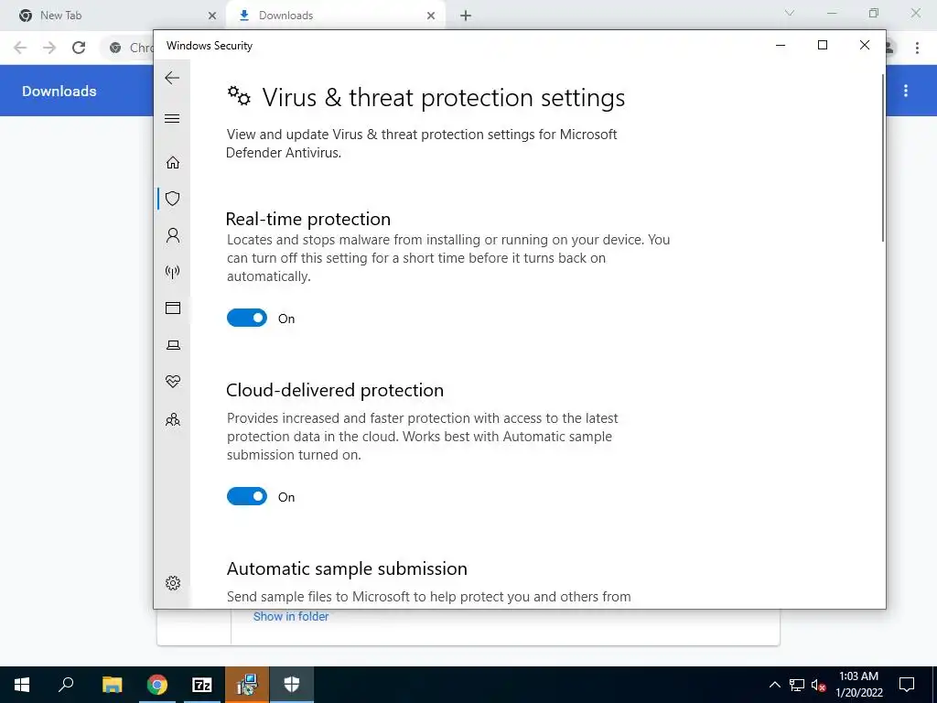Open Windows taskbar search

(x=66, y=685)
